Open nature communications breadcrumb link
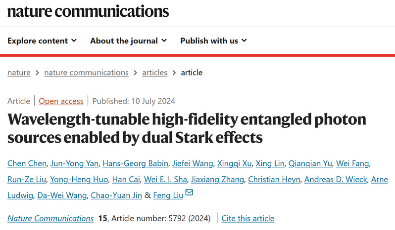The height and width of the screenshot is (230, 395). 87,73
